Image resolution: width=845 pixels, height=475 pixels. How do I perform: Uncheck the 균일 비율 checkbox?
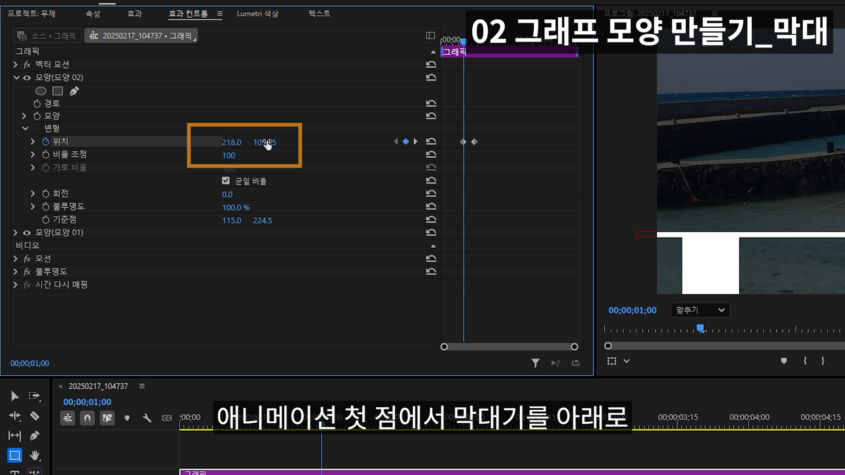pos(226,181)
